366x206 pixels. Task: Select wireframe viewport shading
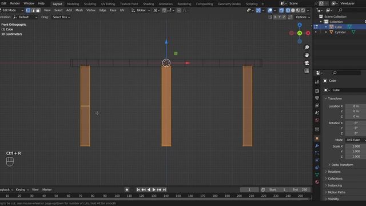[x=288, y=10]
